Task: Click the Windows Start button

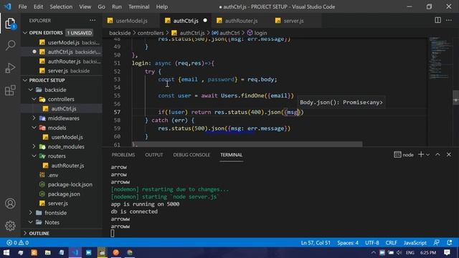Action: point(6,252)
